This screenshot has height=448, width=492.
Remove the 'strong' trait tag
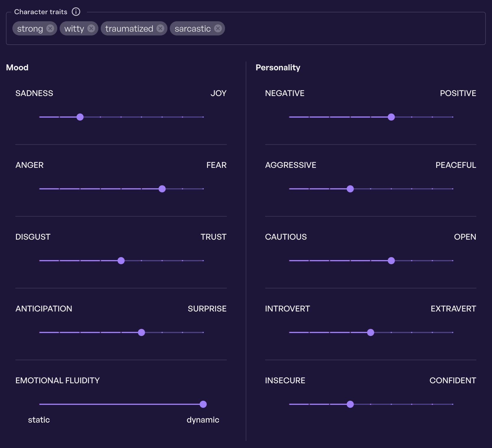point(50,28)
